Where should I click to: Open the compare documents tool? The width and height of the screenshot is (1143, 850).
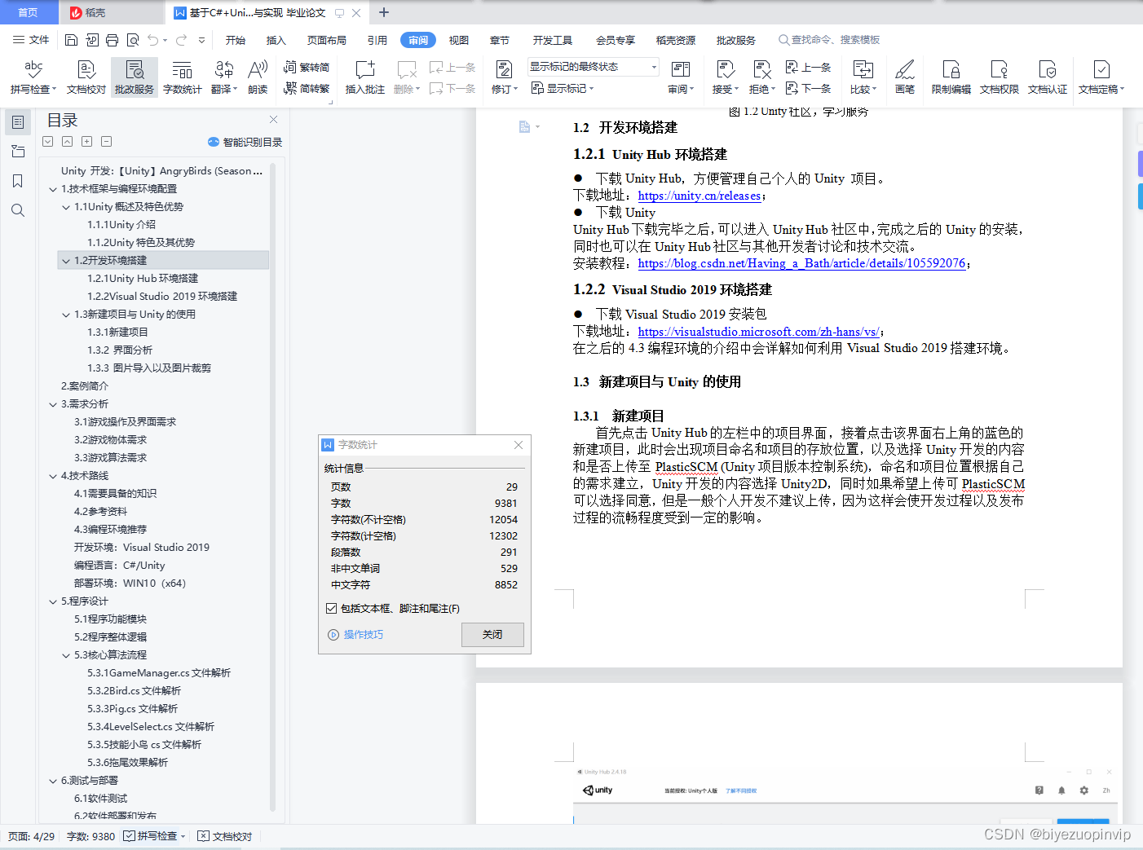click(863, 77)
